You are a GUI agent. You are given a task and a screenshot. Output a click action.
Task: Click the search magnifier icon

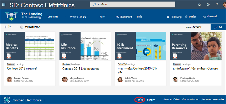click(x=94, y=4)
